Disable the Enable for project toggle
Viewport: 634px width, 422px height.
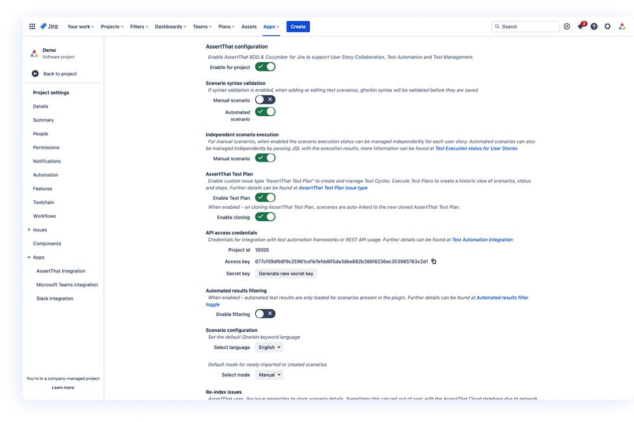[265, 66]
